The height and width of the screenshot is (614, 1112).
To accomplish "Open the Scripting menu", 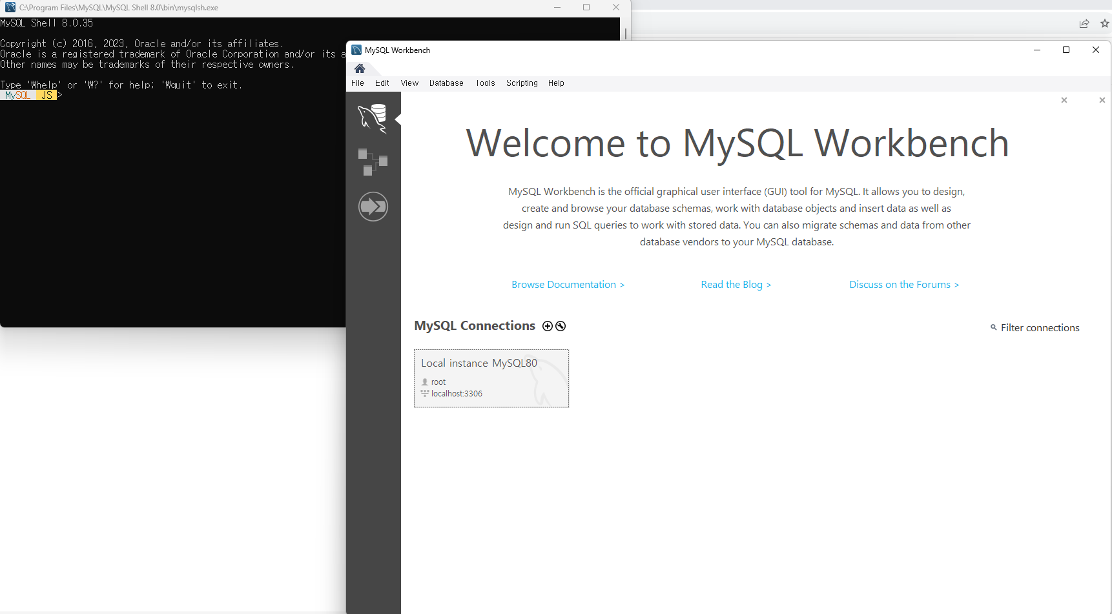I will point(522,83).
